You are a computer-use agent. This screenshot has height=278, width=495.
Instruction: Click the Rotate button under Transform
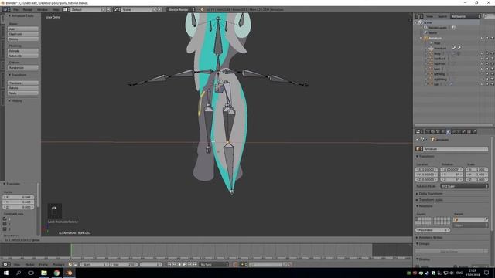(x=23, y=88)
